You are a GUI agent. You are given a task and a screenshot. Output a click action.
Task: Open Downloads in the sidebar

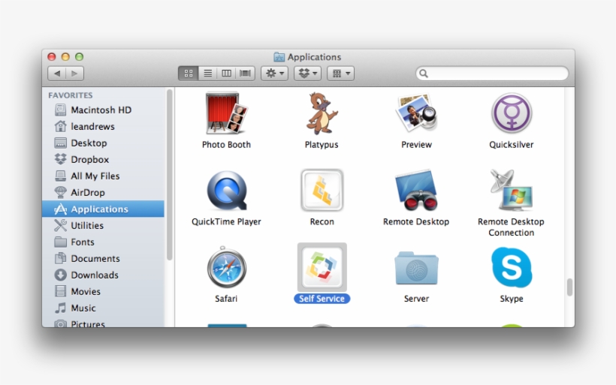[x=103, y=275]
